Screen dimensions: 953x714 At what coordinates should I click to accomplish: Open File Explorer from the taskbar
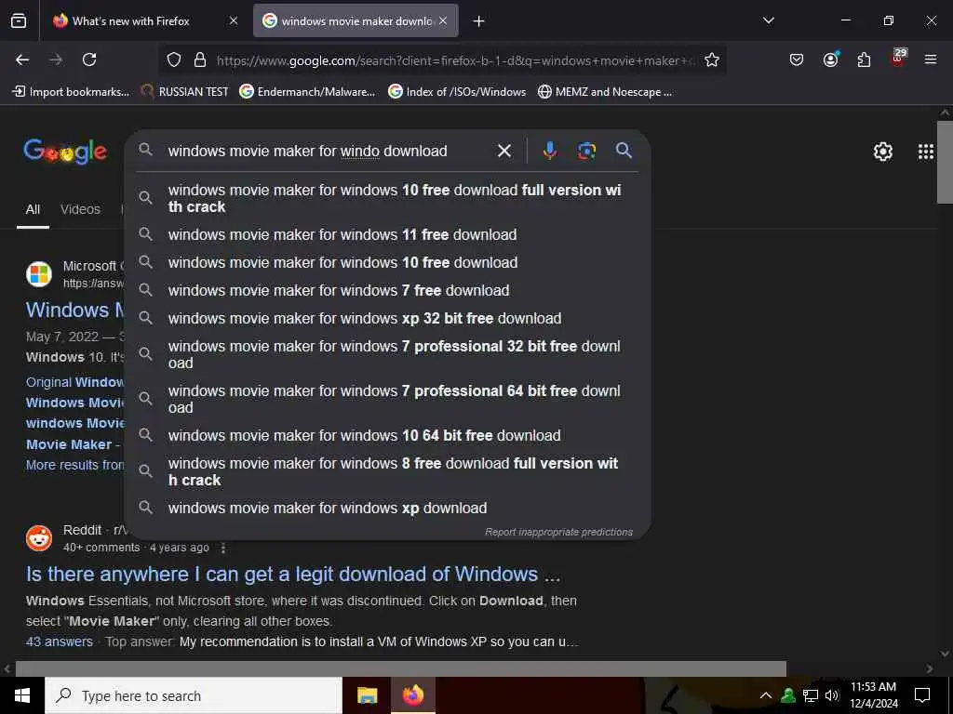[x=367, y=695]
